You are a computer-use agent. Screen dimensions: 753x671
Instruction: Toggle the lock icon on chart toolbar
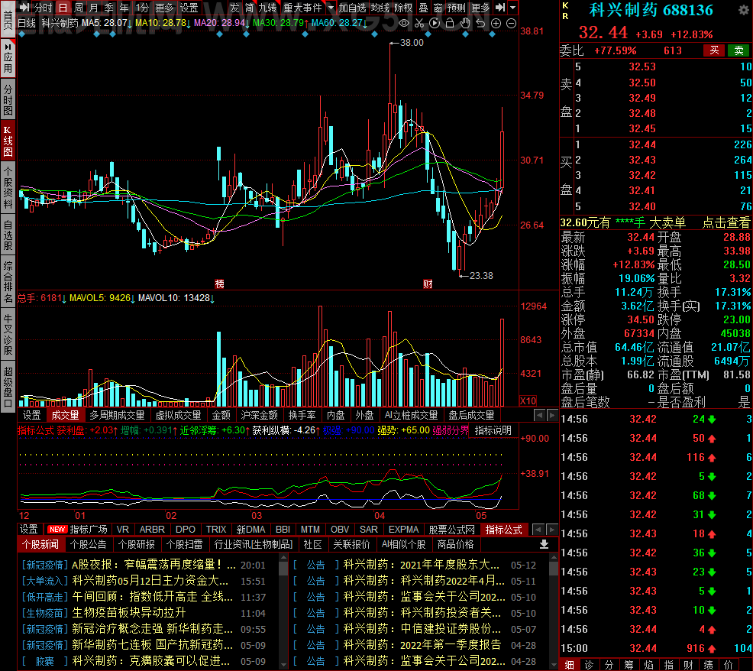(x=450, y=23)
